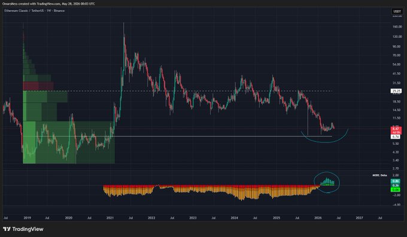The image size is (407, 237).
Task: Click the 31.50 price axis label
Action: 397,83
